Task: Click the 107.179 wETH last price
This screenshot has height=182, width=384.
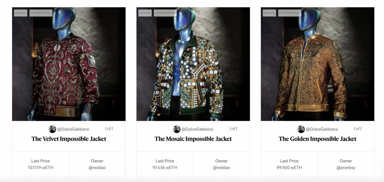Action: point(40,168)
